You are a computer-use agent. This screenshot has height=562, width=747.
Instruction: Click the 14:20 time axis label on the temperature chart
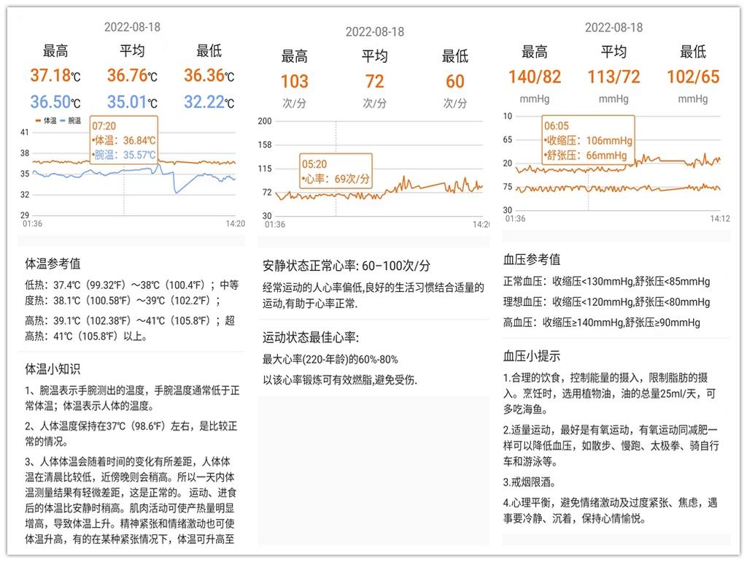pos(236,223)
